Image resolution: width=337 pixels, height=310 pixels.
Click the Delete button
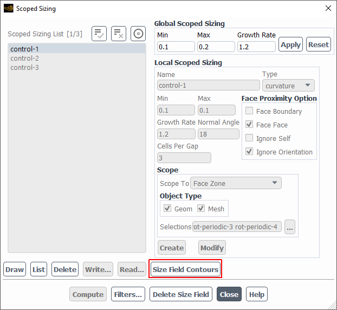click(65, 269)
